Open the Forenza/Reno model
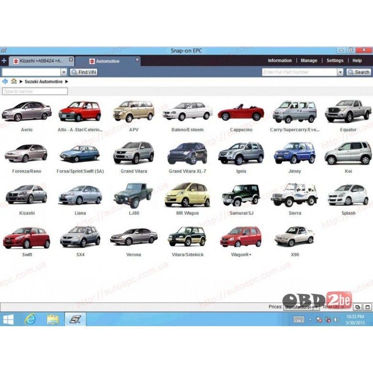Screen dimensions: 373x373 [26, 153]
